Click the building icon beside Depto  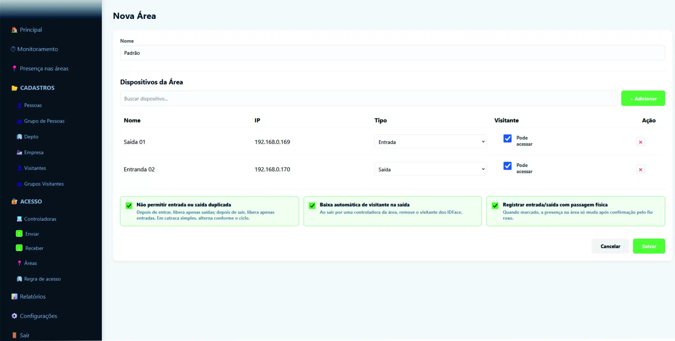19,137
